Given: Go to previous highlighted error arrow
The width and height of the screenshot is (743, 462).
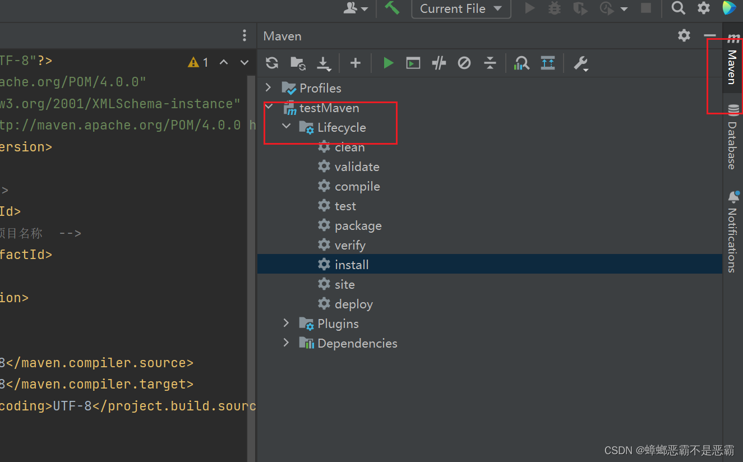Looking at the screenshot, I should [224, 62].
